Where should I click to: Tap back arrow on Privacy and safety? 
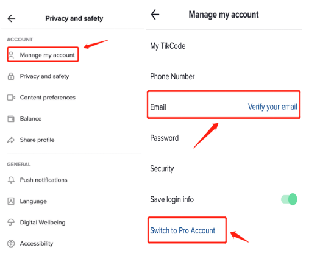11,18
